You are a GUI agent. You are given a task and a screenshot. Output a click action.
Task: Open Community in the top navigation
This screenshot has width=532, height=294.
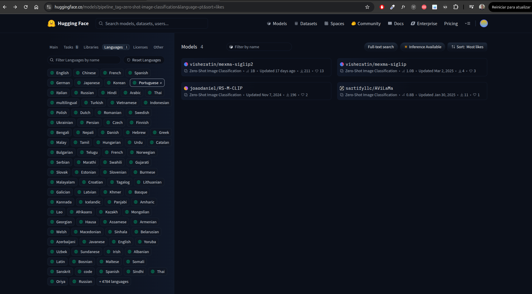coord(366,24)
